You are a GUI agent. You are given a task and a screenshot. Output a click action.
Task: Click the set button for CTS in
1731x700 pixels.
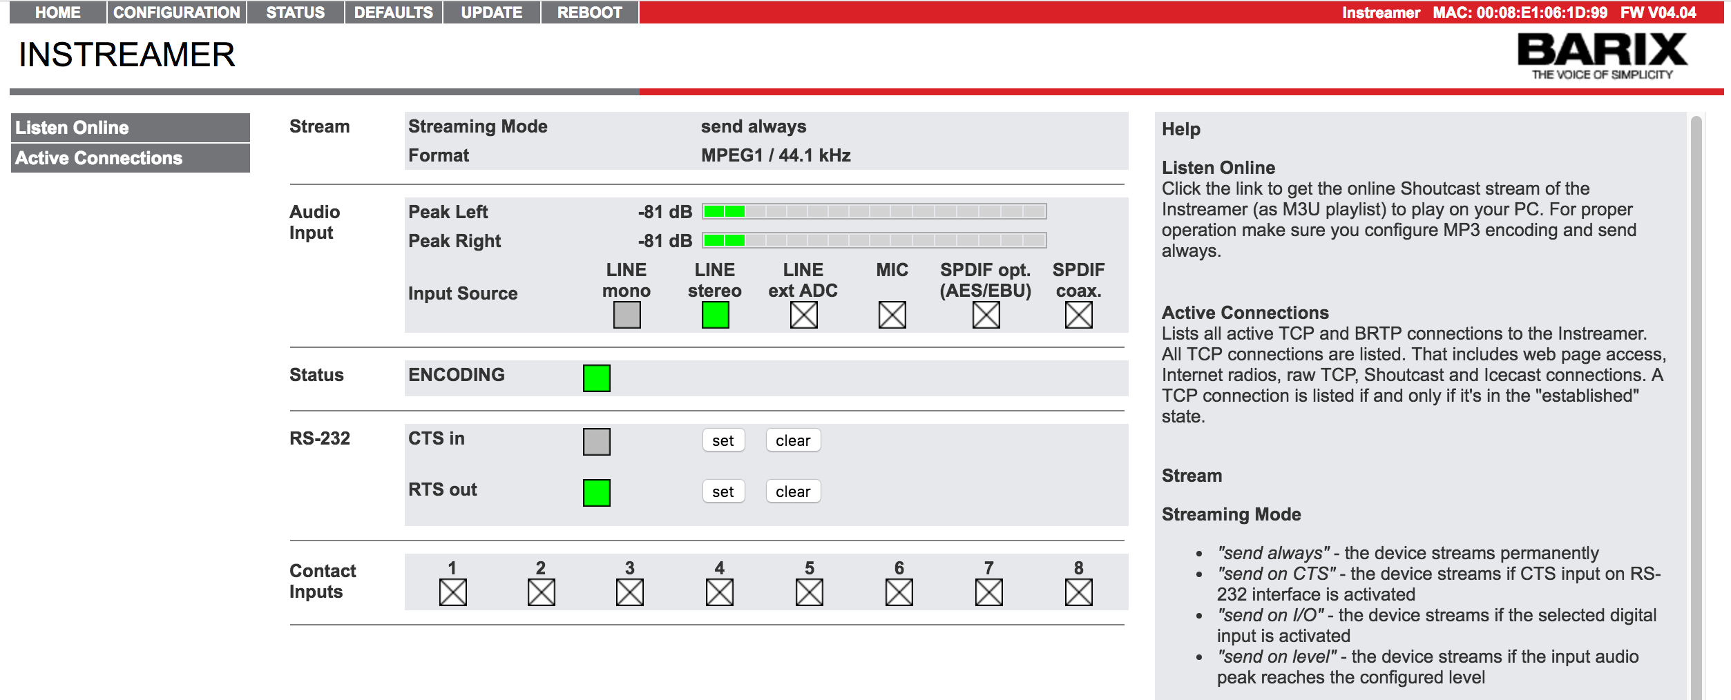pyautogui.click(x=723, y=440)
